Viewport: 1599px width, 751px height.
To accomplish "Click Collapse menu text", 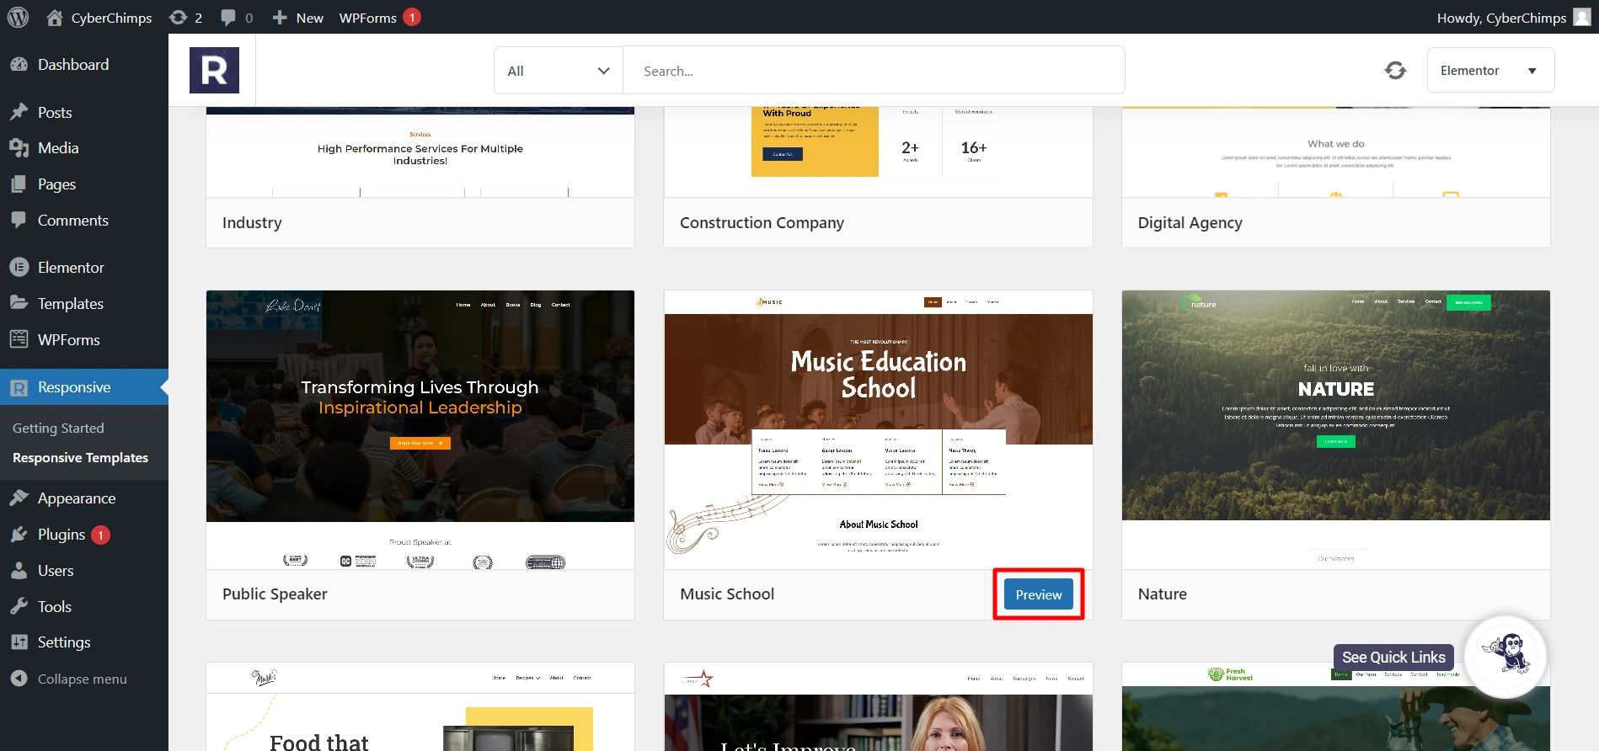I will (83, 679).
